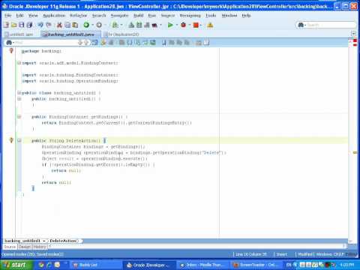Screen dimensions: 360x270
Task: Open the Refactor menu
Action: (x=79, y=16)
